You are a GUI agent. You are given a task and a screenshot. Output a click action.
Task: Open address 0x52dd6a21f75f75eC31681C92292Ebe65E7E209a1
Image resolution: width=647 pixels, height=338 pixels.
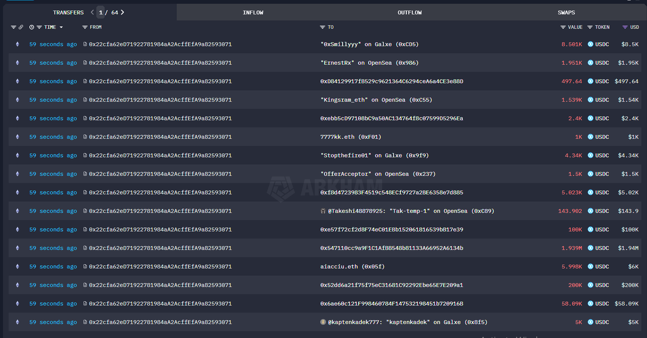[392, 285]
